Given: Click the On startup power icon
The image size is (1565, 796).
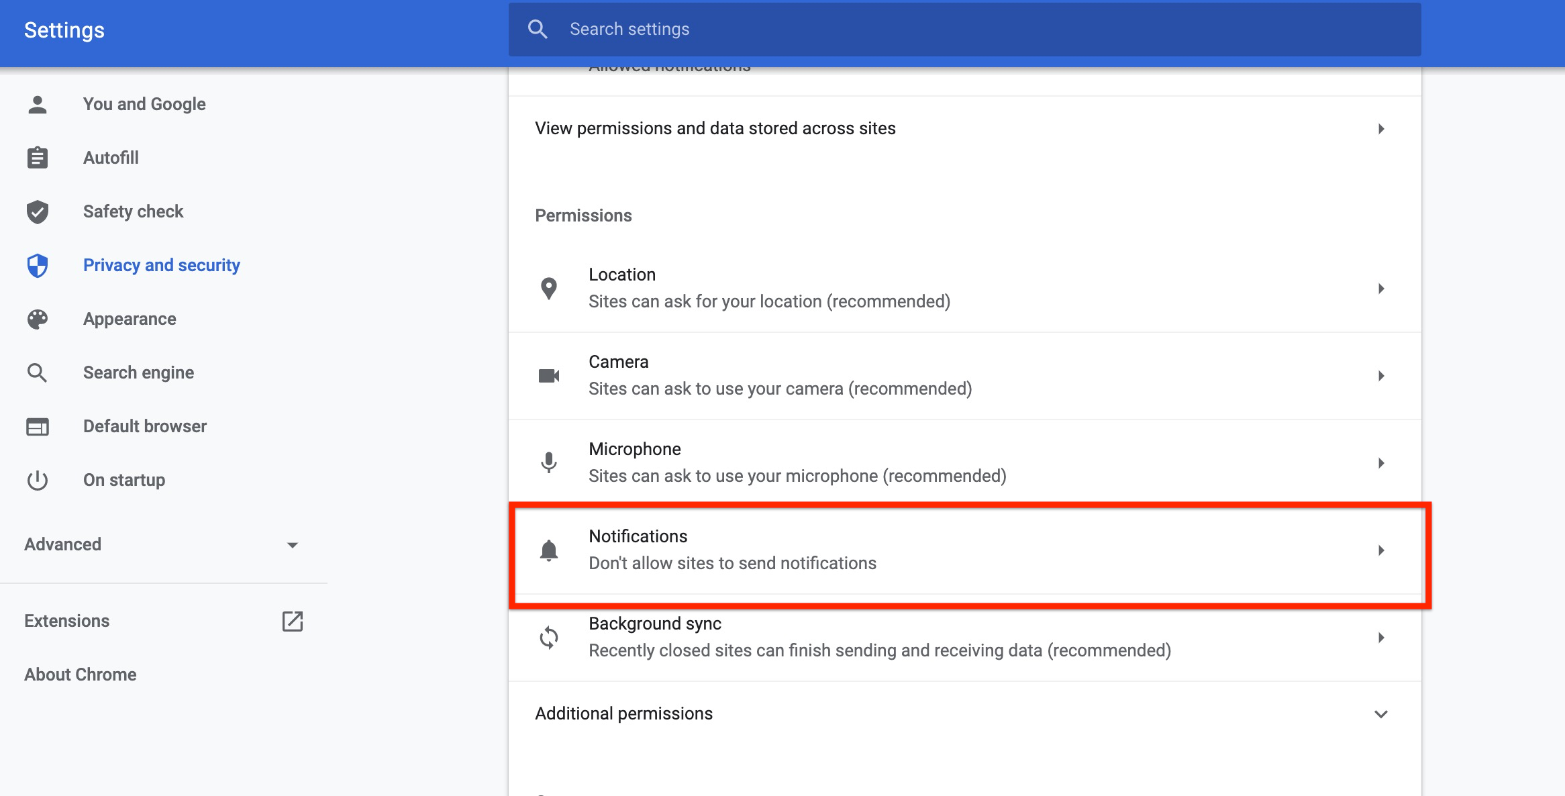Looking at the screenshot, I should click(38, 480).
